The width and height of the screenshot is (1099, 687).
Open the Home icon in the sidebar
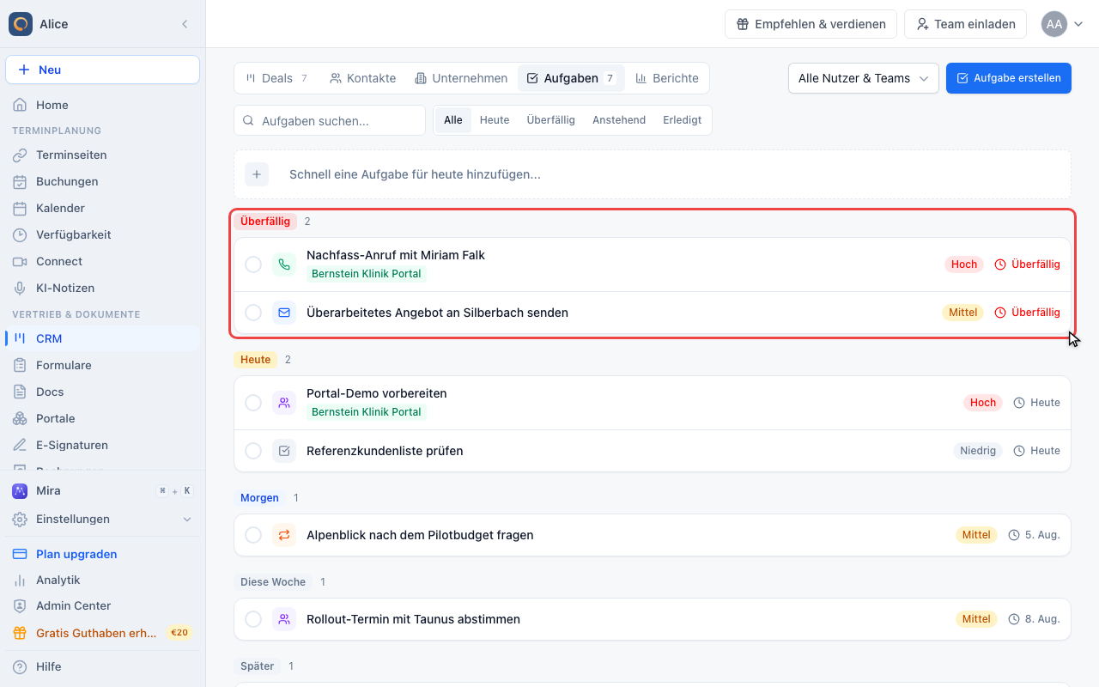(x=20, y=105)
